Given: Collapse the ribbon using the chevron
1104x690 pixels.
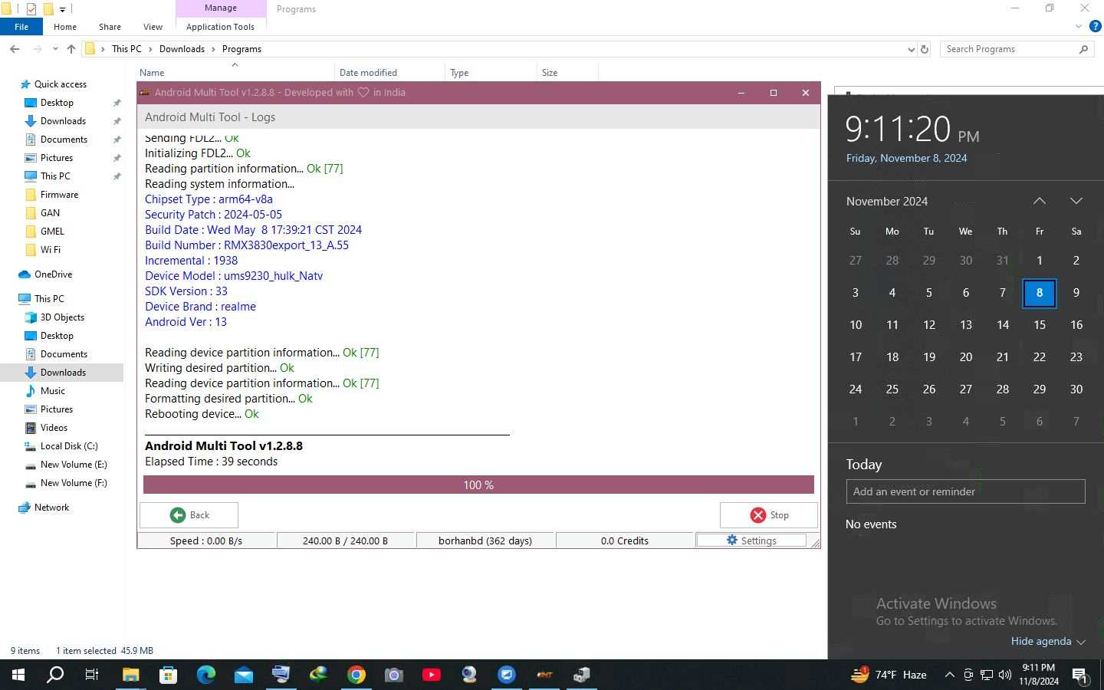Looking at the screenshot, I should coord(1079,26).
